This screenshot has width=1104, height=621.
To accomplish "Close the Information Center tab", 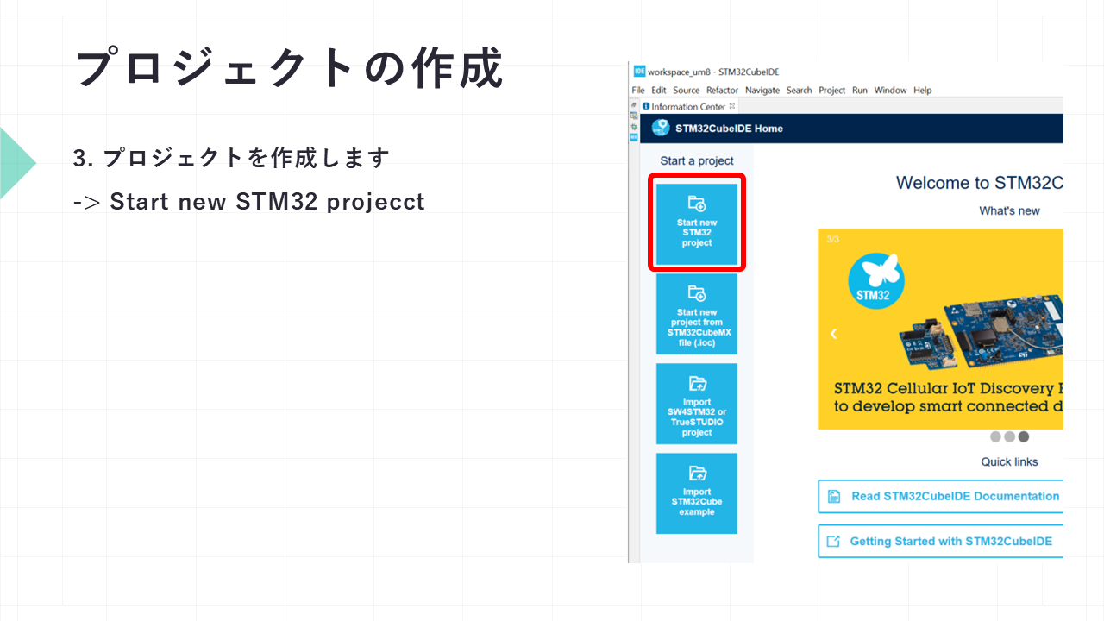I will coord(732,106).
